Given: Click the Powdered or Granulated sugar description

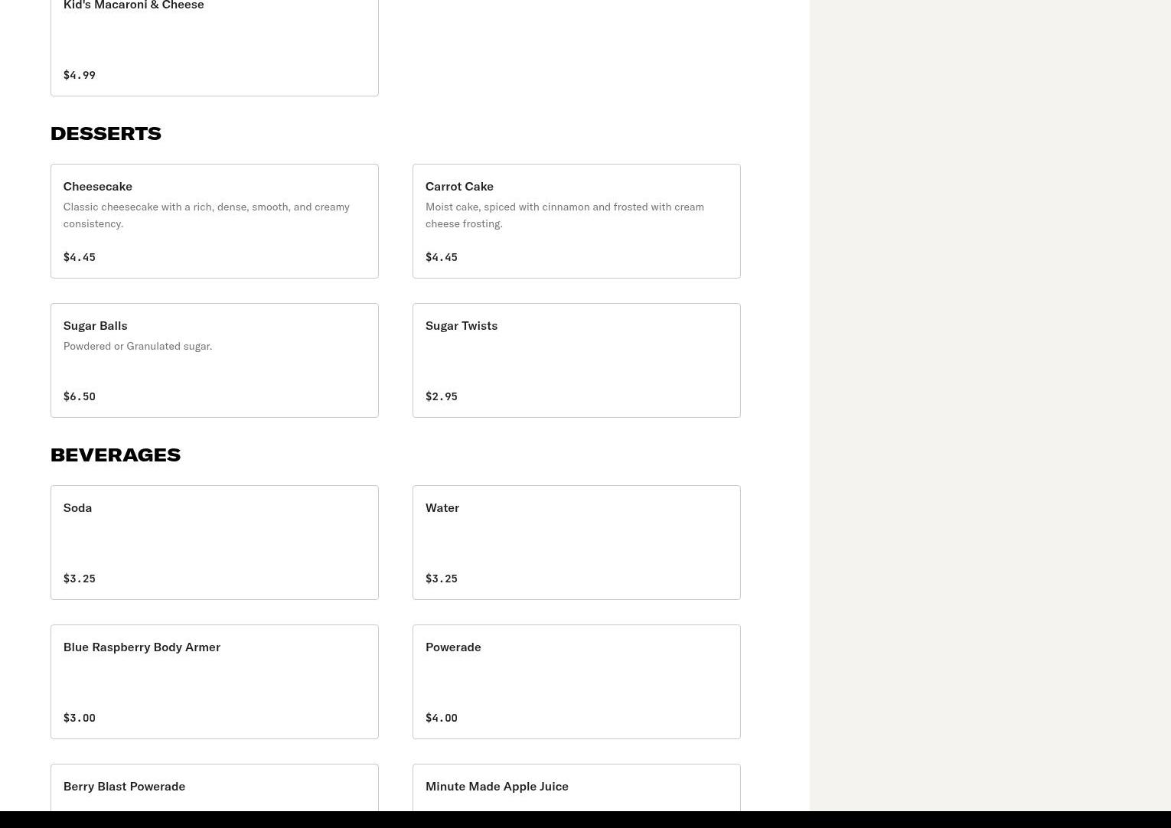Looking at the screenshot, I should point(138,346).
